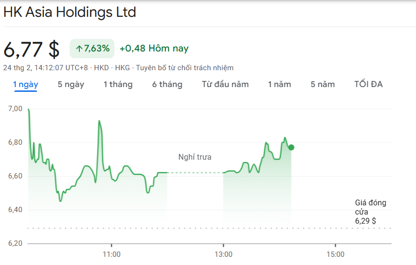Click the 6,60 y-axis label
Image resolution: width=416 pixels, height=265 pixels.
tap(15, 176)
